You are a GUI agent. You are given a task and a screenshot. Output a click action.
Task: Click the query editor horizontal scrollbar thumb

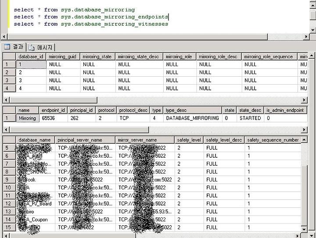[x=137, y=37]
